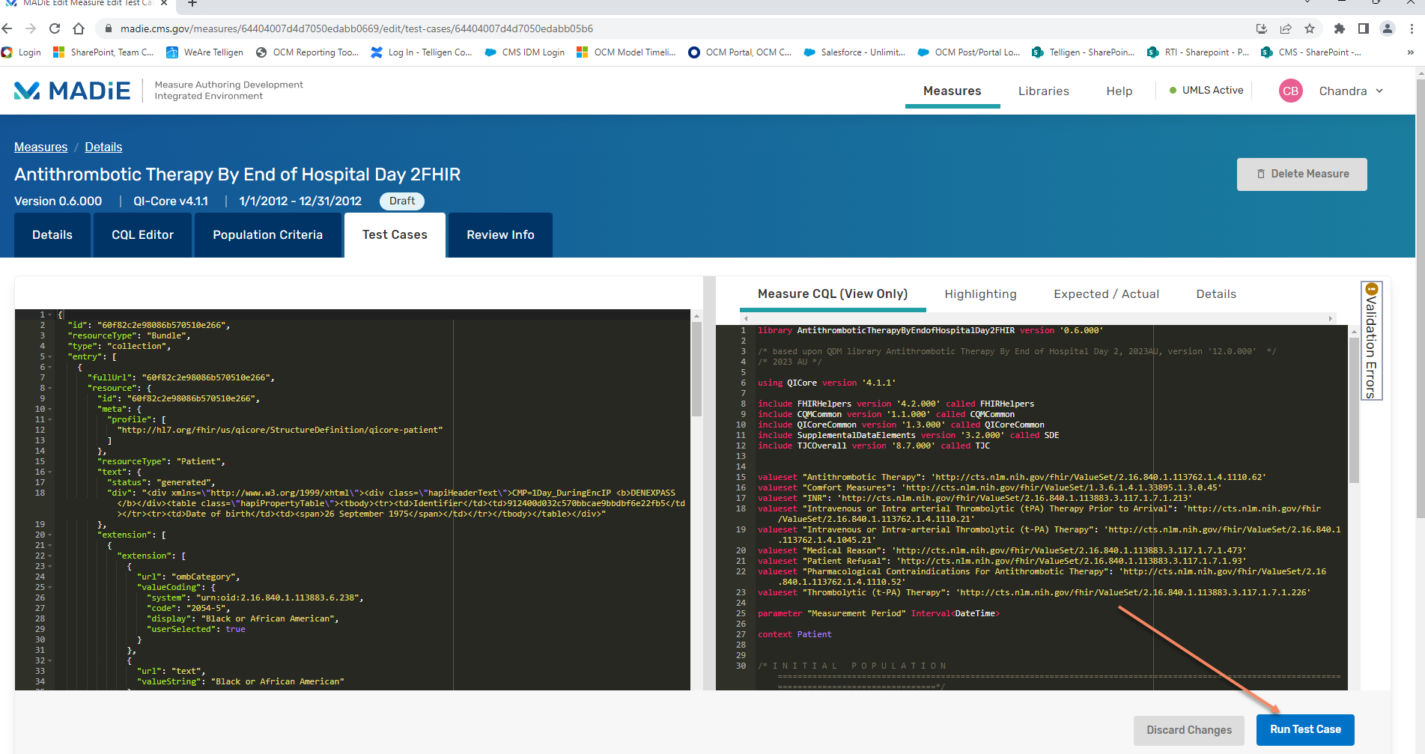Screen dimensions: 1425x754
Task: Click the JSON editor vertical scrollbar
Action: 696,368
